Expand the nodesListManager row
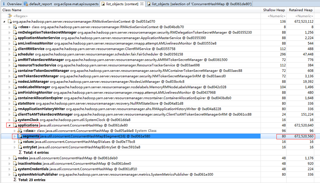The width and height of the screenshot is (320, 183). coord(9,82)
